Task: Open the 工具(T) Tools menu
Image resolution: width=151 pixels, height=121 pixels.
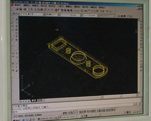Action: (60, 6)
